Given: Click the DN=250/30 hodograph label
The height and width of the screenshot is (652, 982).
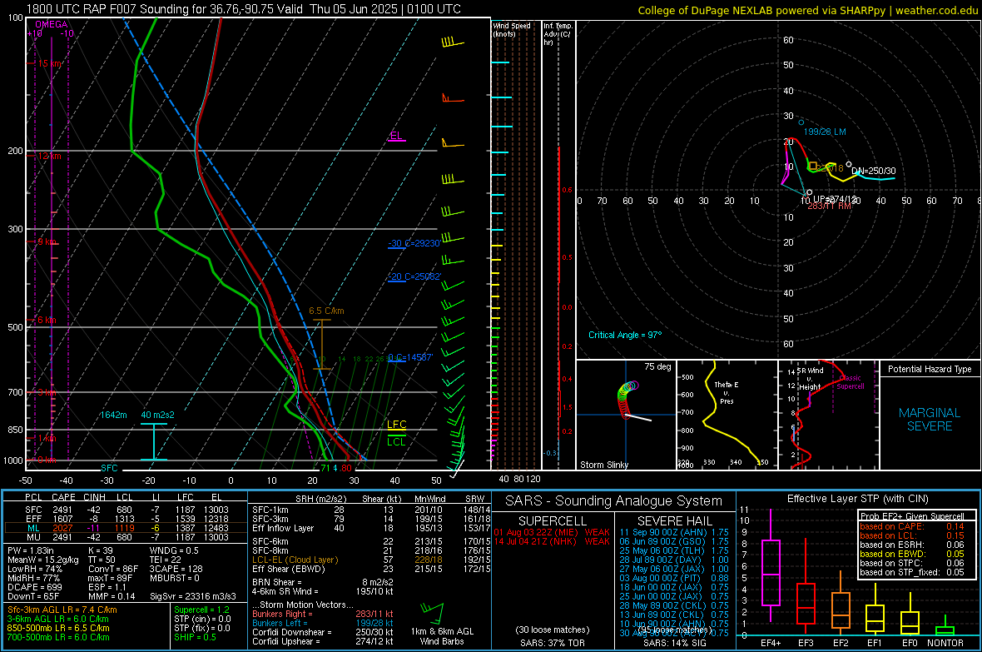Looking at the screenshot, I should [x=873, y=171].
